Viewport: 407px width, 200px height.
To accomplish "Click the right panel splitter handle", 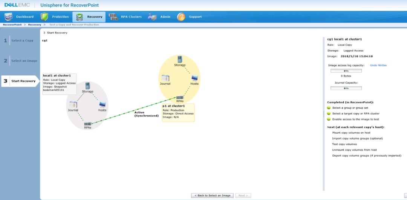I will [323, 114].
